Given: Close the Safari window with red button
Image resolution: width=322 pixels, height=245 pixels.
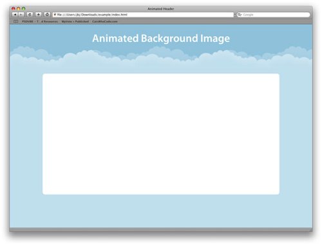Looking at the screenshot, I should pos(14,8).
